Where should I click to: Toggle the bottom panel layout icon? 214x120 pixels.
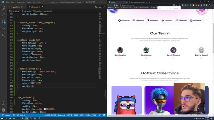point(87,2)
